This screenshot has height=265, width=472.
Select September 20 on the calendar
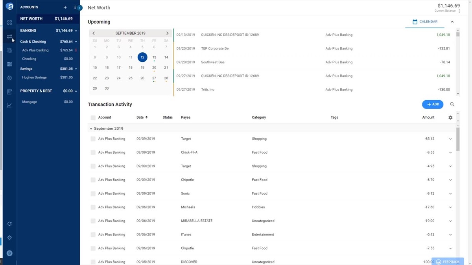click(154, 68)
